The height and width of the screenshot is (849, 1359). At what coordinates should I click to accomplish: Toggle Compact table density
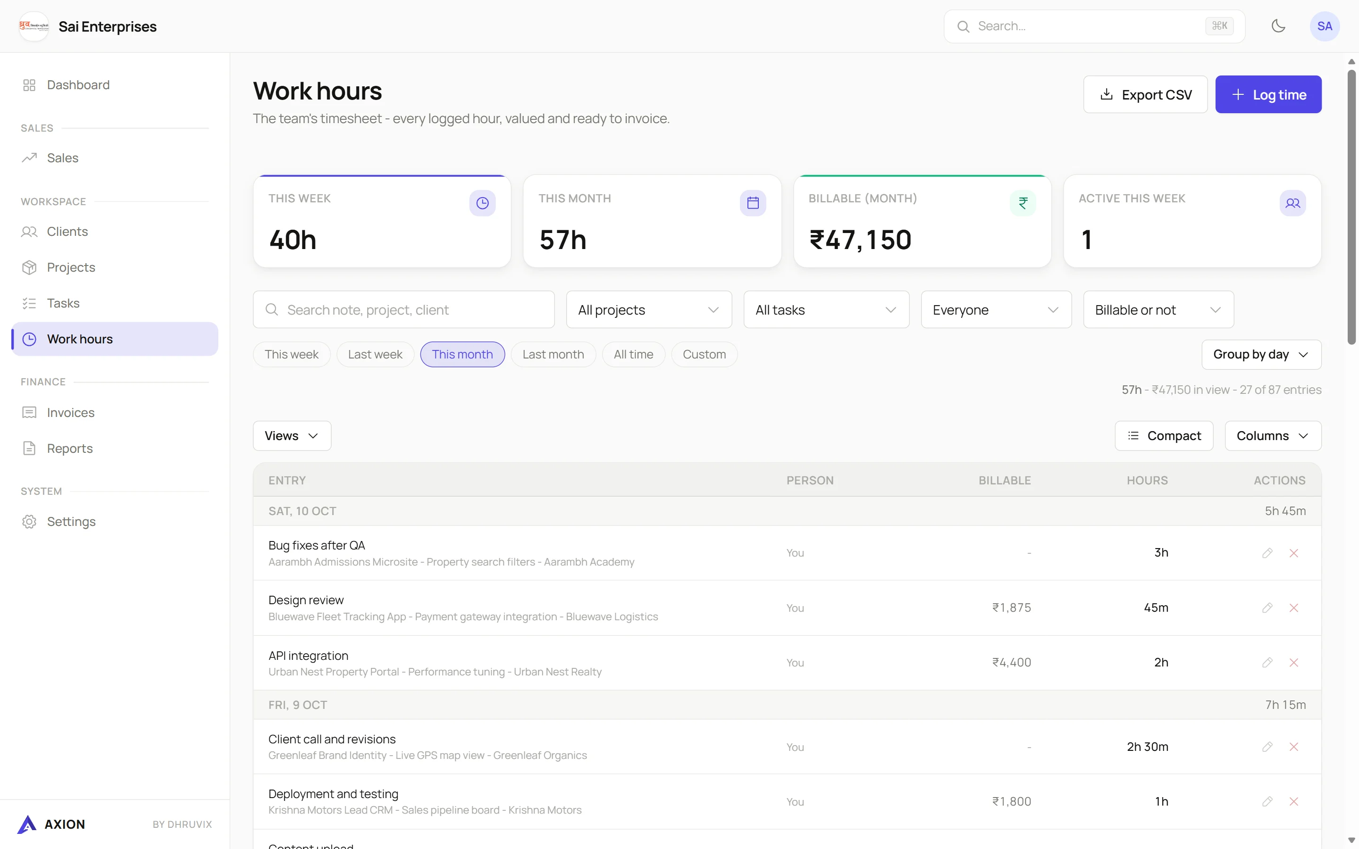(x=1164, y=436)
